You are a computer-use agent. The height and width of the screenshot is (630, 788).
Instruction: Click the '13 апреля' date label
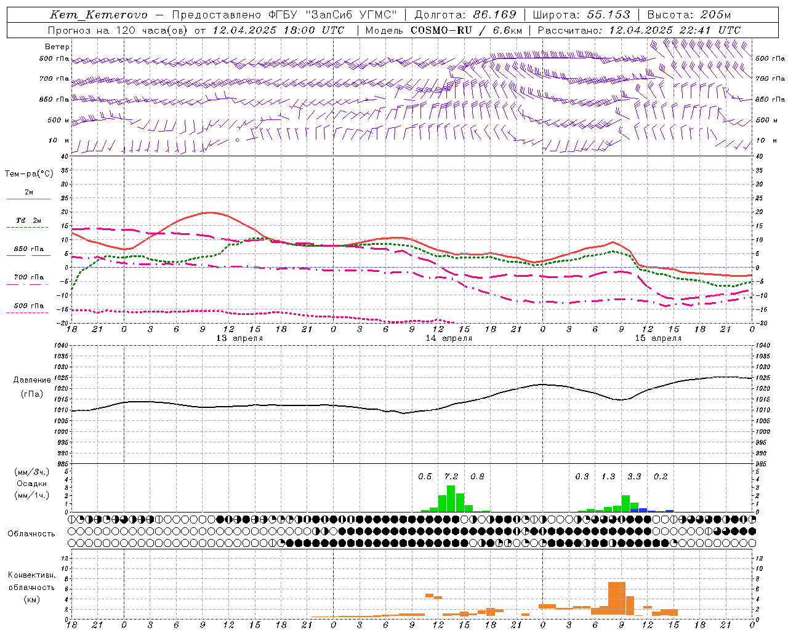point(239,338)
